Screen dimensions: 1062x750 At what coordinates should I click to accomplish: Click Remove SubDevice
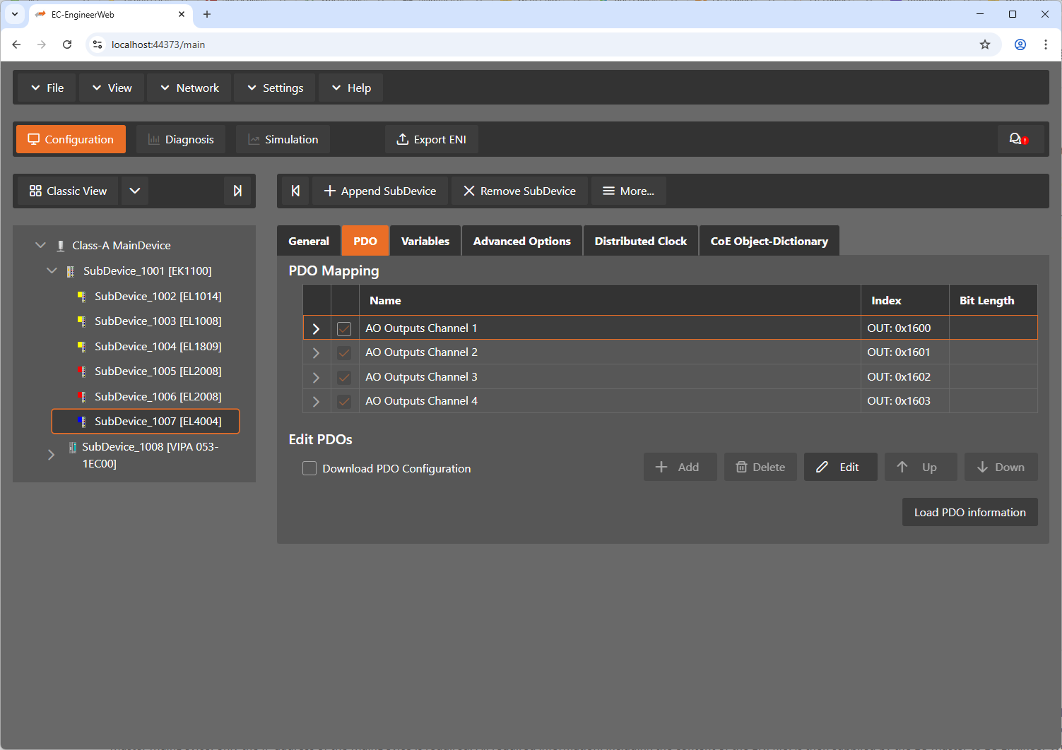(519, 191)
